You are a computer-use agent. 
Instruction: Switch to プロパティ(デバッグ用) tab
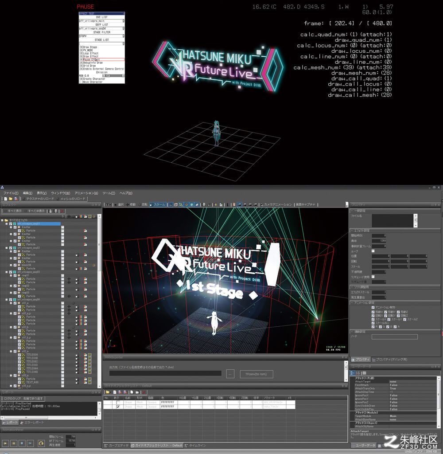pos(390,360)
